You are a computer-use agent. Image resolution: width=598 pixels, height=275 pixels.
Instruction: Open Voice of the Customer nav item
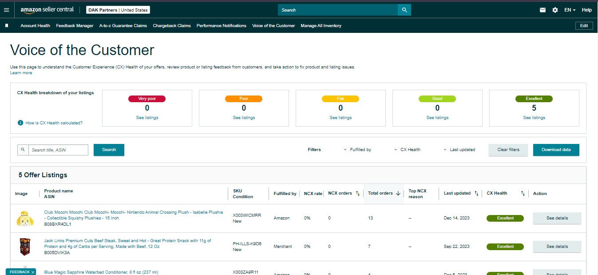point(273,26)
